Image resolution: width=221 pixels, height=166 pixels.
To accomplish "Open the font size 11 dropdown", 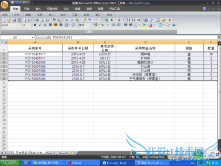I will coord(30,25).
